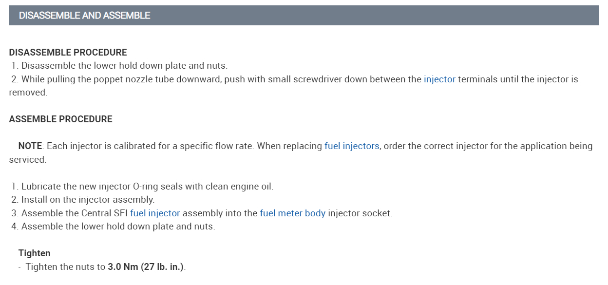Click the word "removed." ending disassemble step 2
Image resolution: width=608 pixels, height=285 pixels.
pyautogui.click(x=28, y=93)
